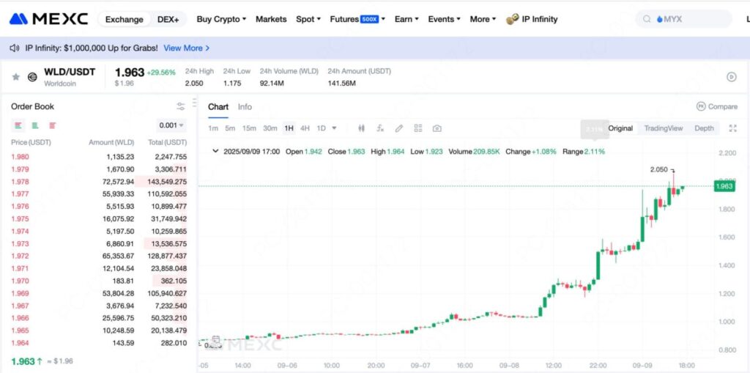Click the 500X badge next to Futures
750x373 pixels.
(x=370, y=19)
